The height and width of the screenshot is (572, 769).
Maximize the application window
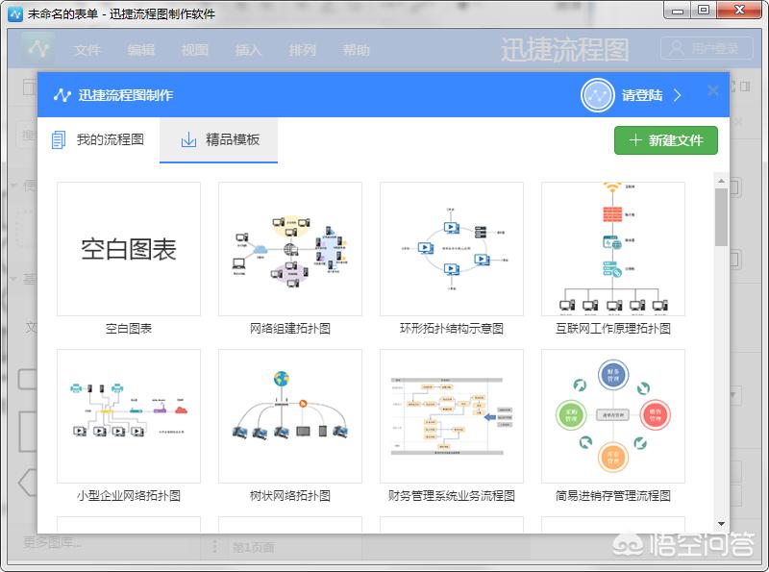pos(704,11)
